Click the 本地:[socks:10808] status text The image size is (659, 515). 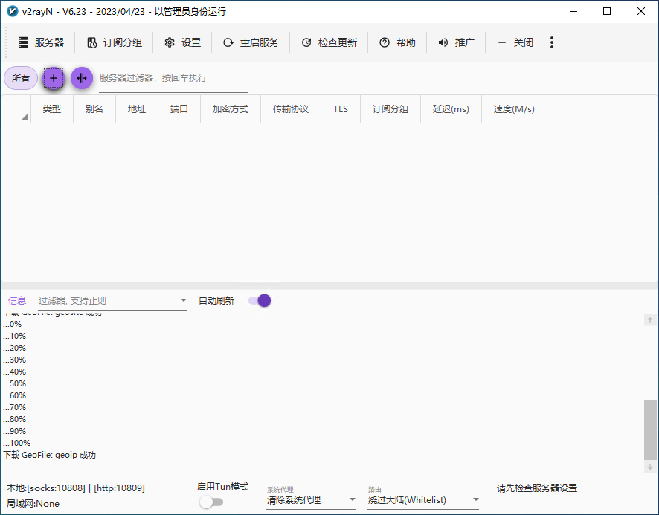[x=76, y=488]
